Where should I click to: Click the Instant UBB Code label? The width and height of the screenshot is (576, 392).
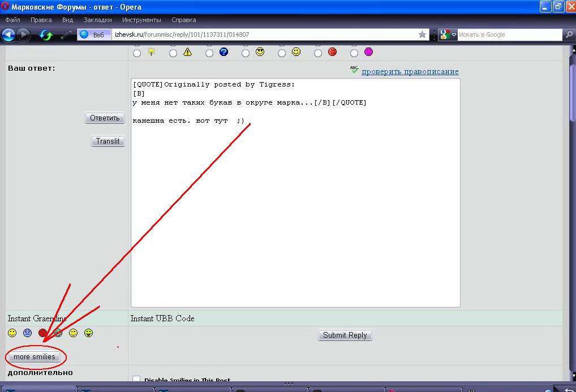click(162, 318)
